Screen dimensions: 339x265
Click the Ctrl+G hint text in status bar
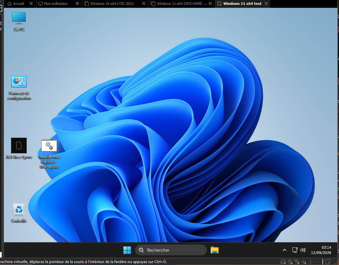(160, 262)
